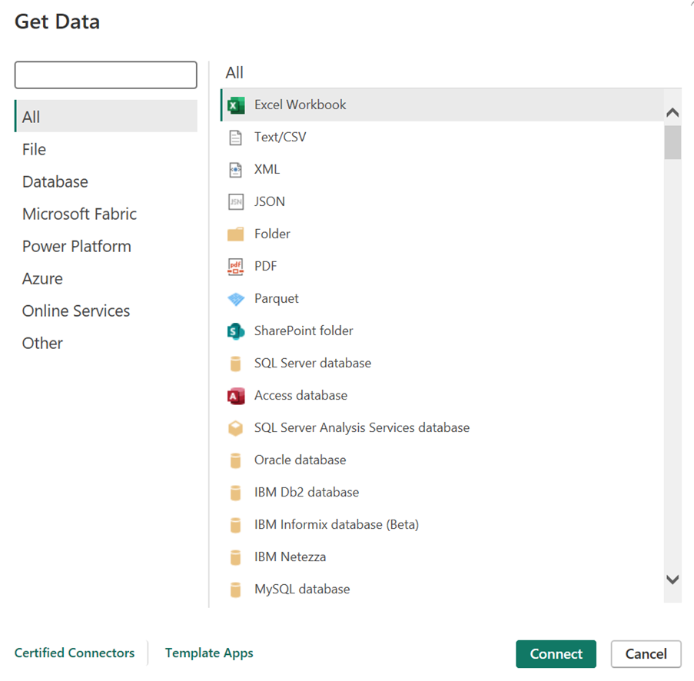Open the Database category

pos(55,182)
